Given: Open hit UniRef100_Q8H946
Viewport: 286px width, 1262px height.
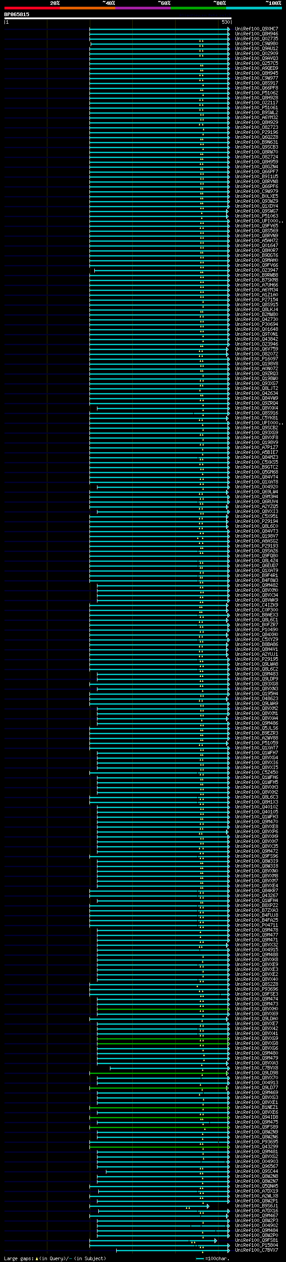Looking at the screenshot, I should click(x=257, y=34).
